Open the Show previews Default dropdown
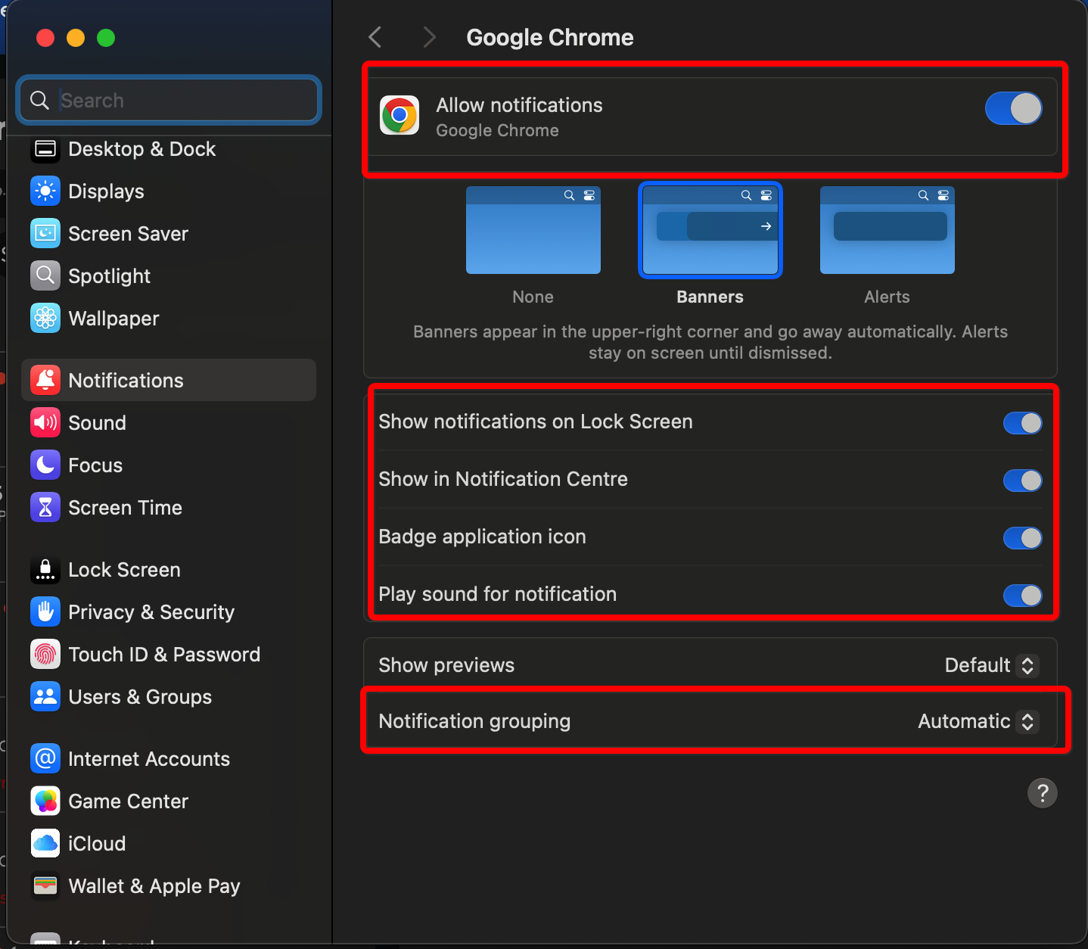 click(x=991, y=665)
